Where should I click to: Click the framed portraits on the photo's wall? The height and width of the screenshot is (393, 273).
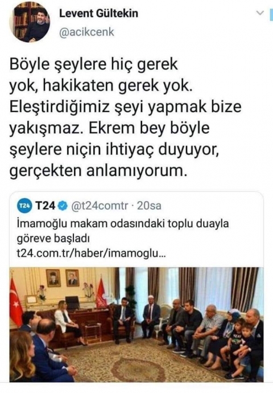pyautogui.click(x=63, y=278)
